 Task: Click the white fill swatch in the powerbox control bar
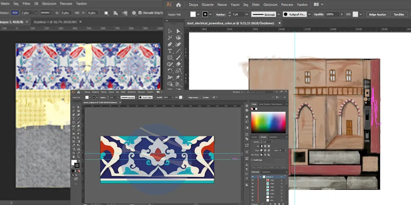pos(193,14)
